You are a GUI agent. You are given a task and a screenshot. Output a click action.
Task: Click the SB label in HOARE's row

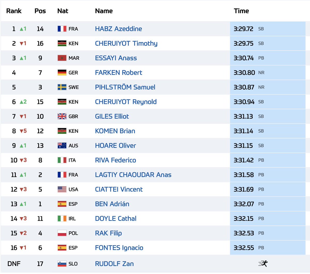[x=261, y=146]
